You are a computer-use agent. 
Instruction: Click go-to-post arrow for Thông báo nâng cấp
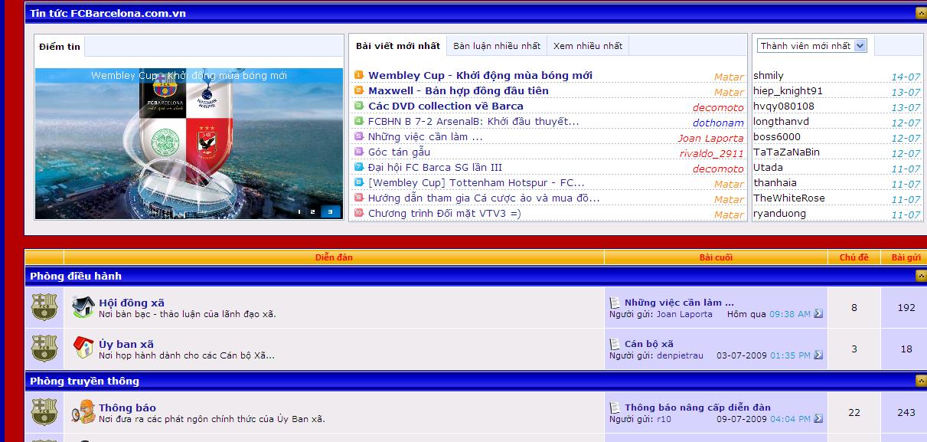tap(818, 419)
